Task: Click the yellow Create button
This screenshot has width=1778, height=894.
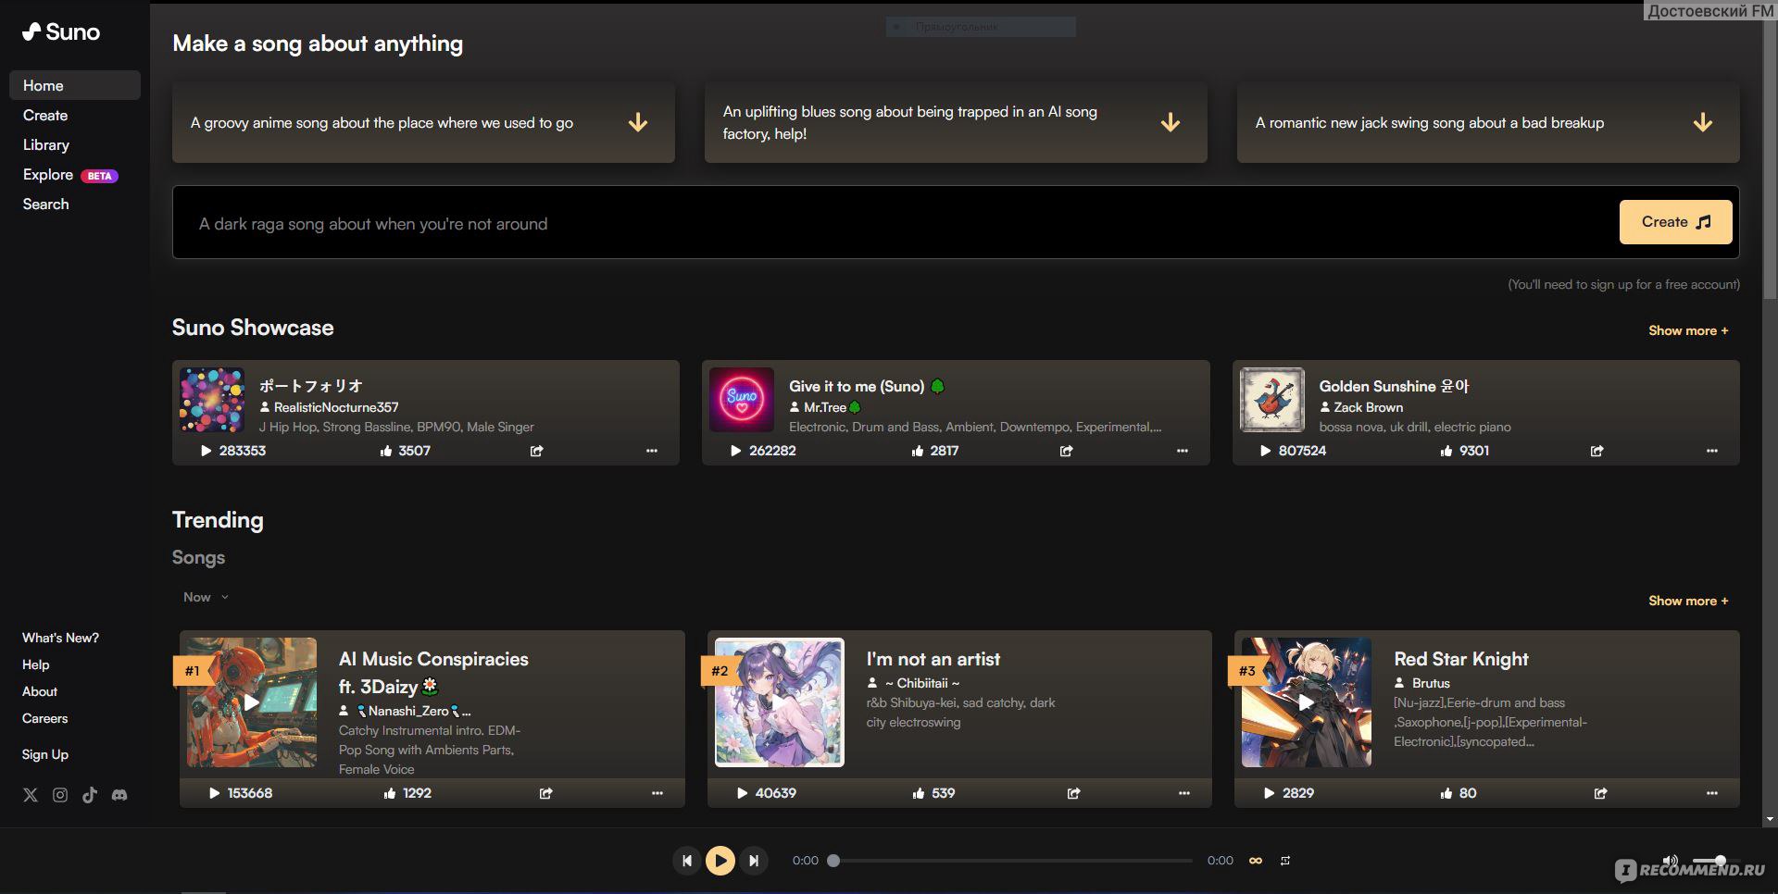Action: [1675, 222]
